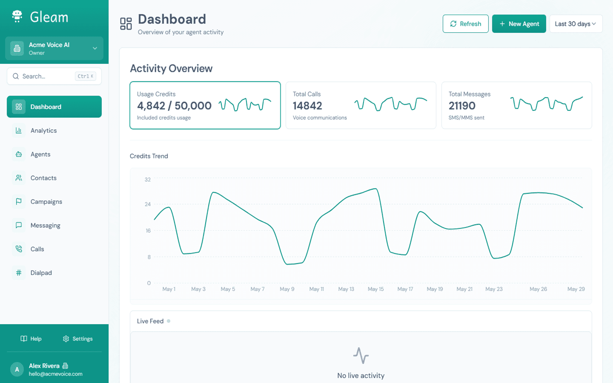This screenshot has width=613, height=383.
Task: Click the No live activity pulse icon
Action: click(x=361, y=356)
